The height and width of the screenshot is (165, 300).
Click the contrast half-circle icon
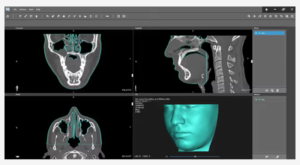coord(270,16)
